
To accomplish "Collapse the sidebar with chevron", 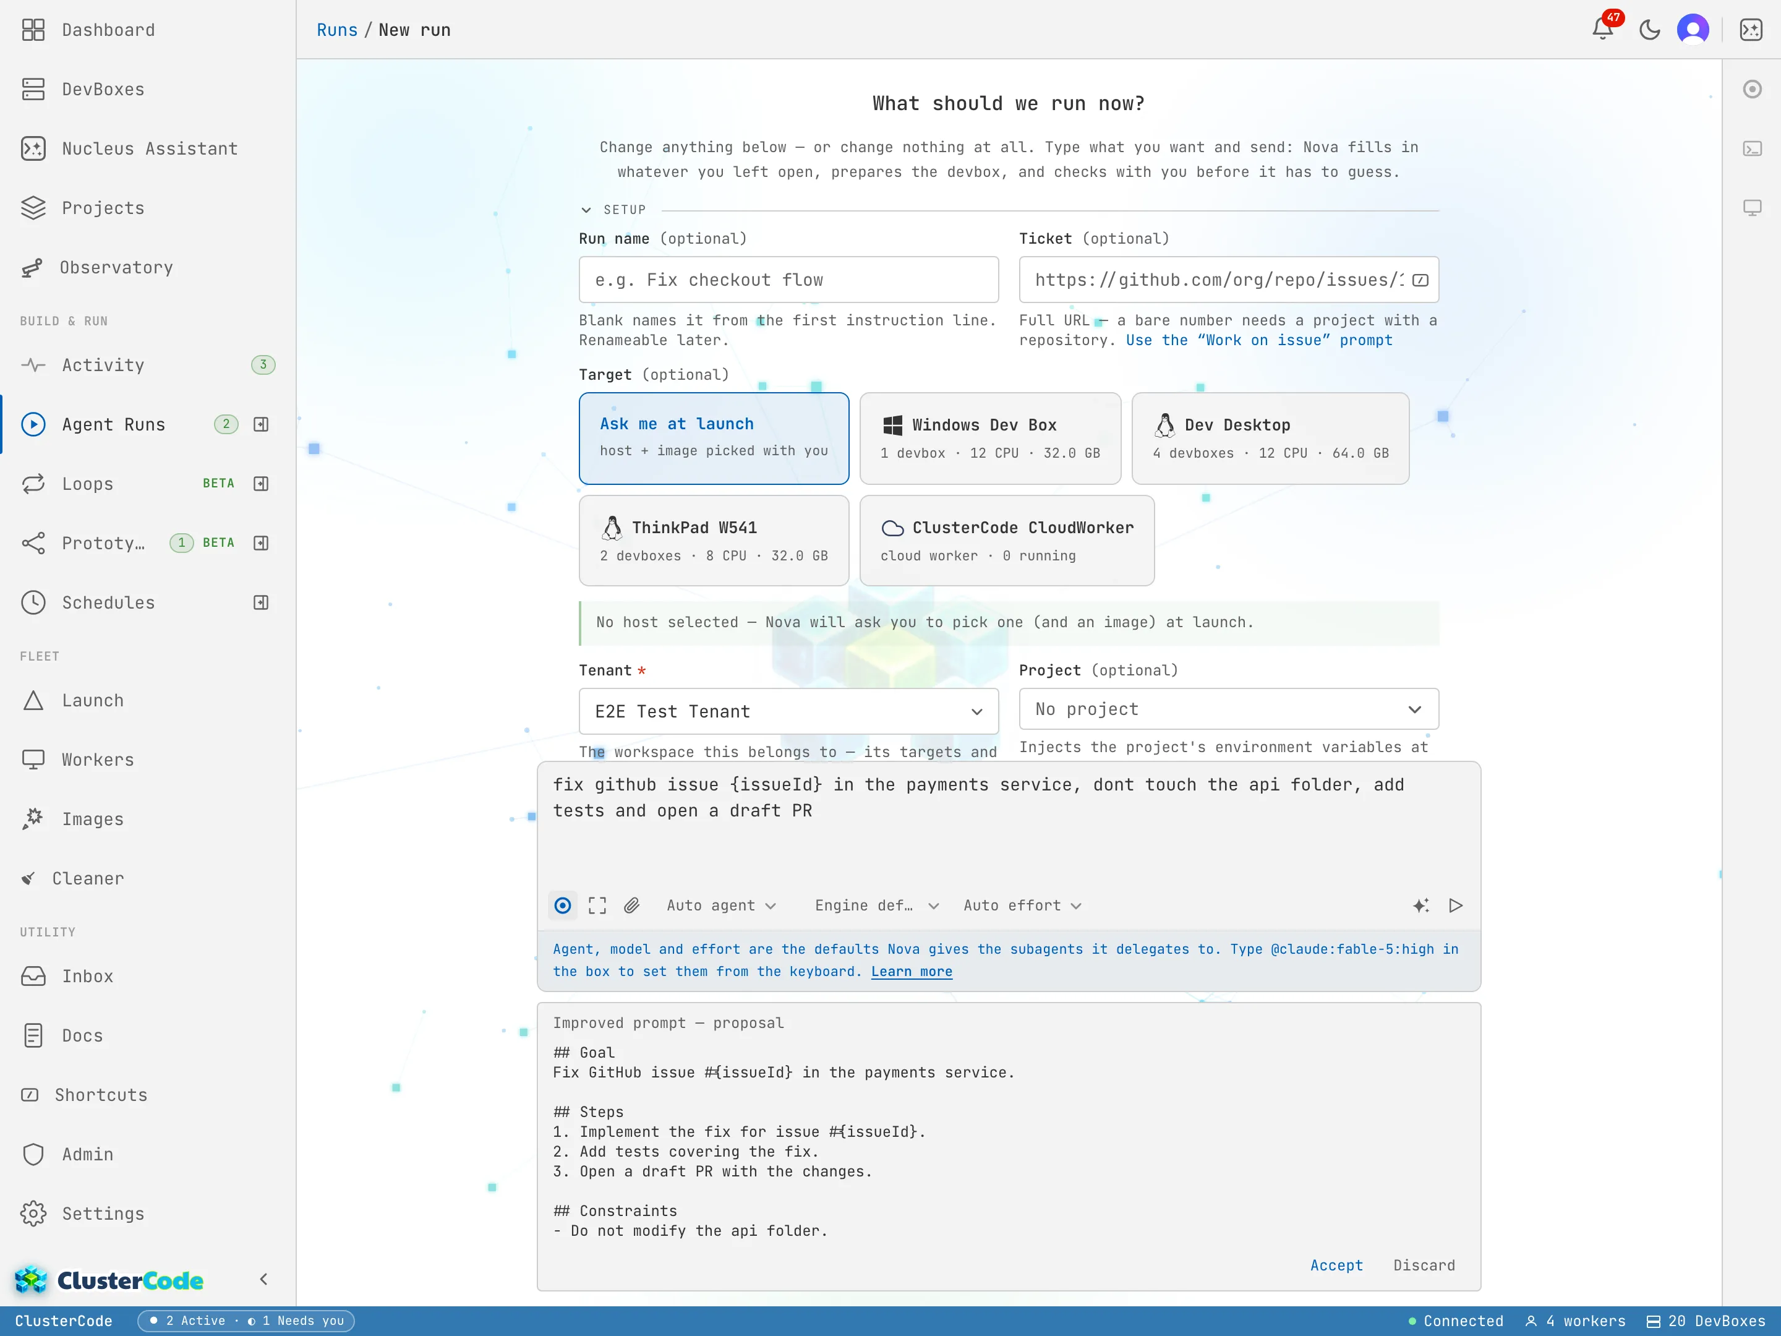I will pyautogui.click(x=263, y=1280).
